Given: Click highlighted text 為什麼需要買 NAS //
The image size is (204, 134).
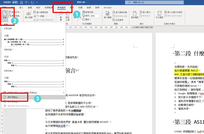Looking at the screenshot, I should [x=186, y=71].
